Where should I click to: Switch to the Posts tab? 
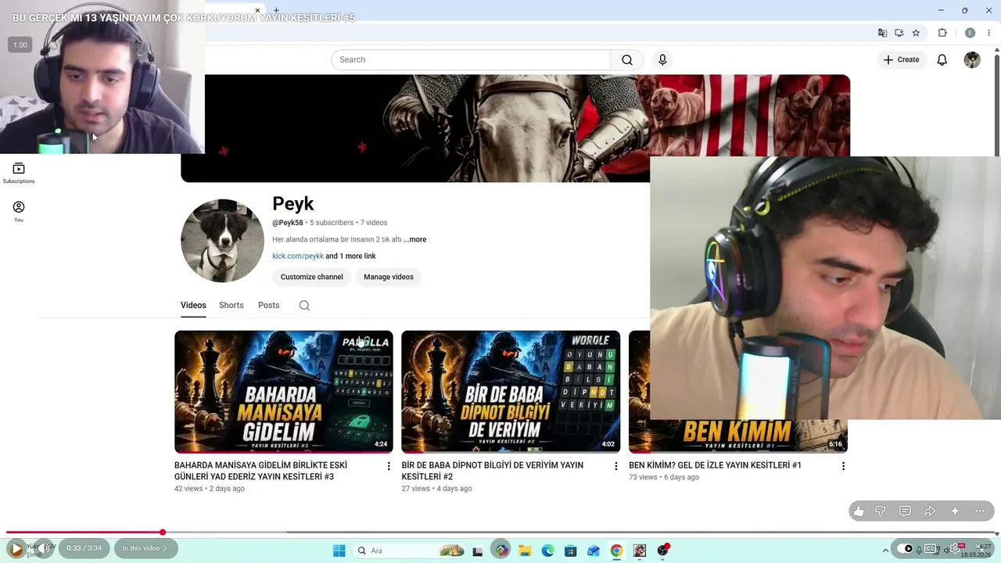pos(269,306)
